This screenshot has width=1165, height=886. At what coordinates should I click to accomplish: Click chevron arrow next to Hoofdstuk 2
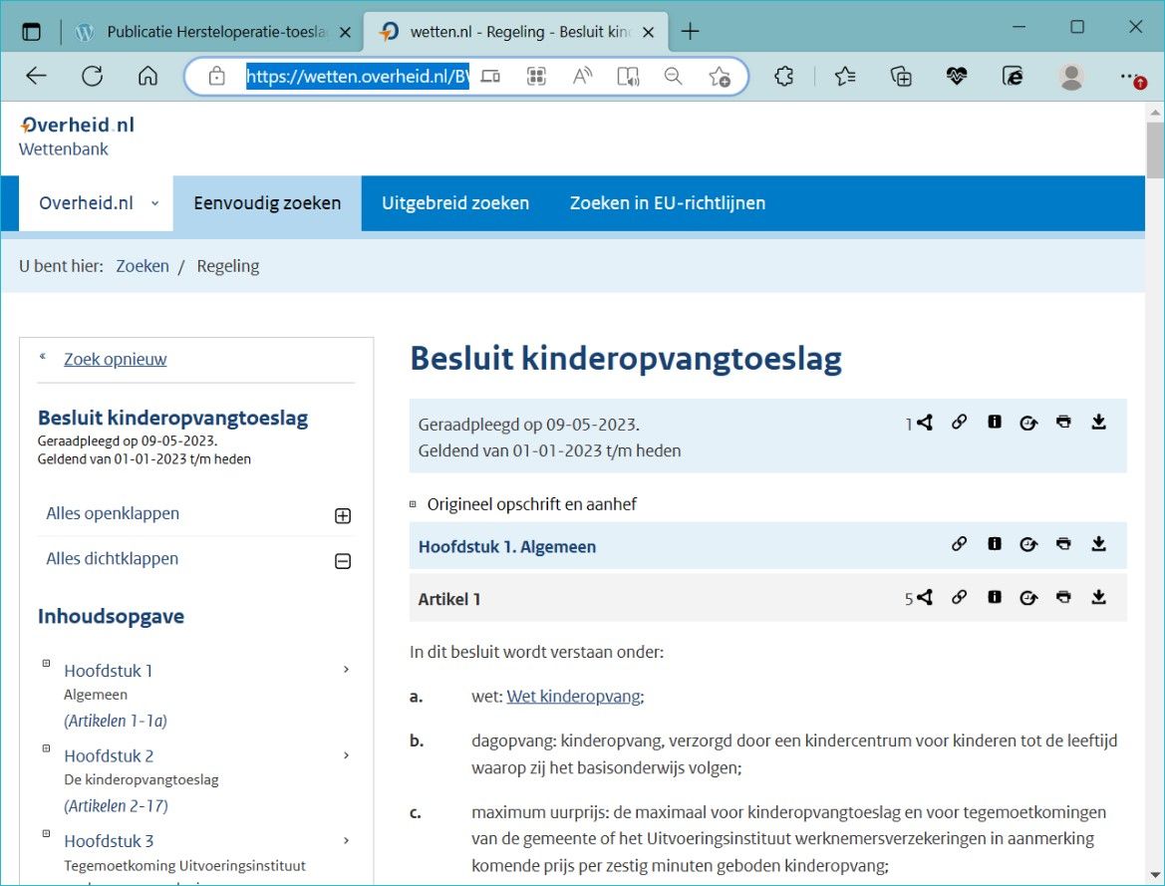(346, 755)
